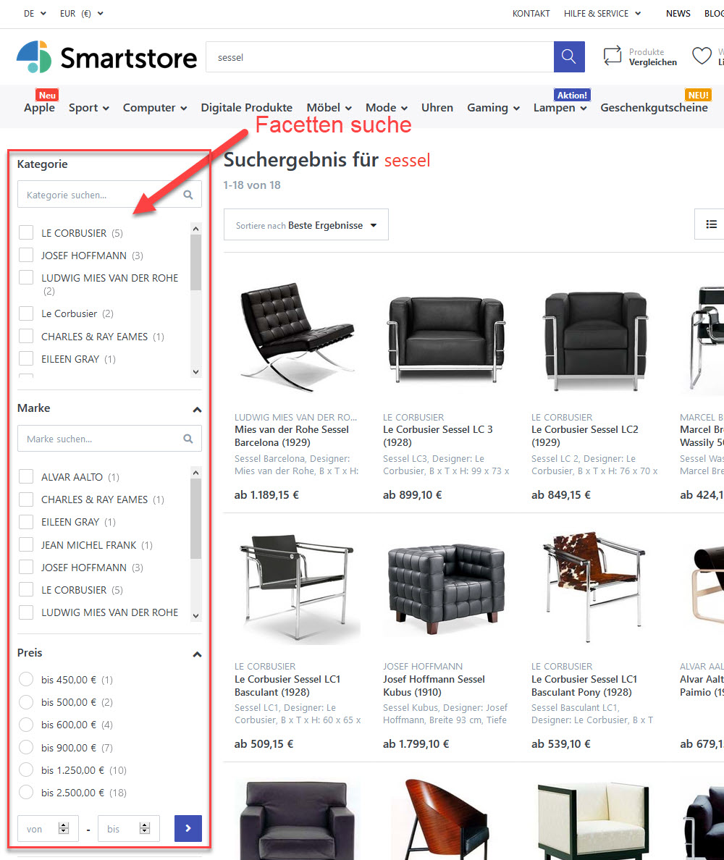Collapse the Preis filter section

196,654
